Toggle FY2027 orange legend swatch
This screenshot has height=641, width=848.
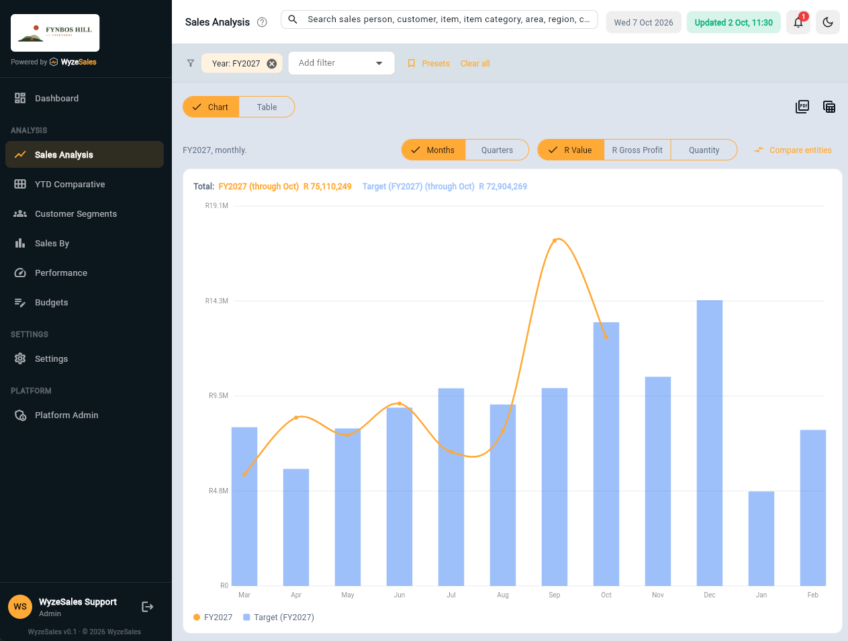click(197, 617)
